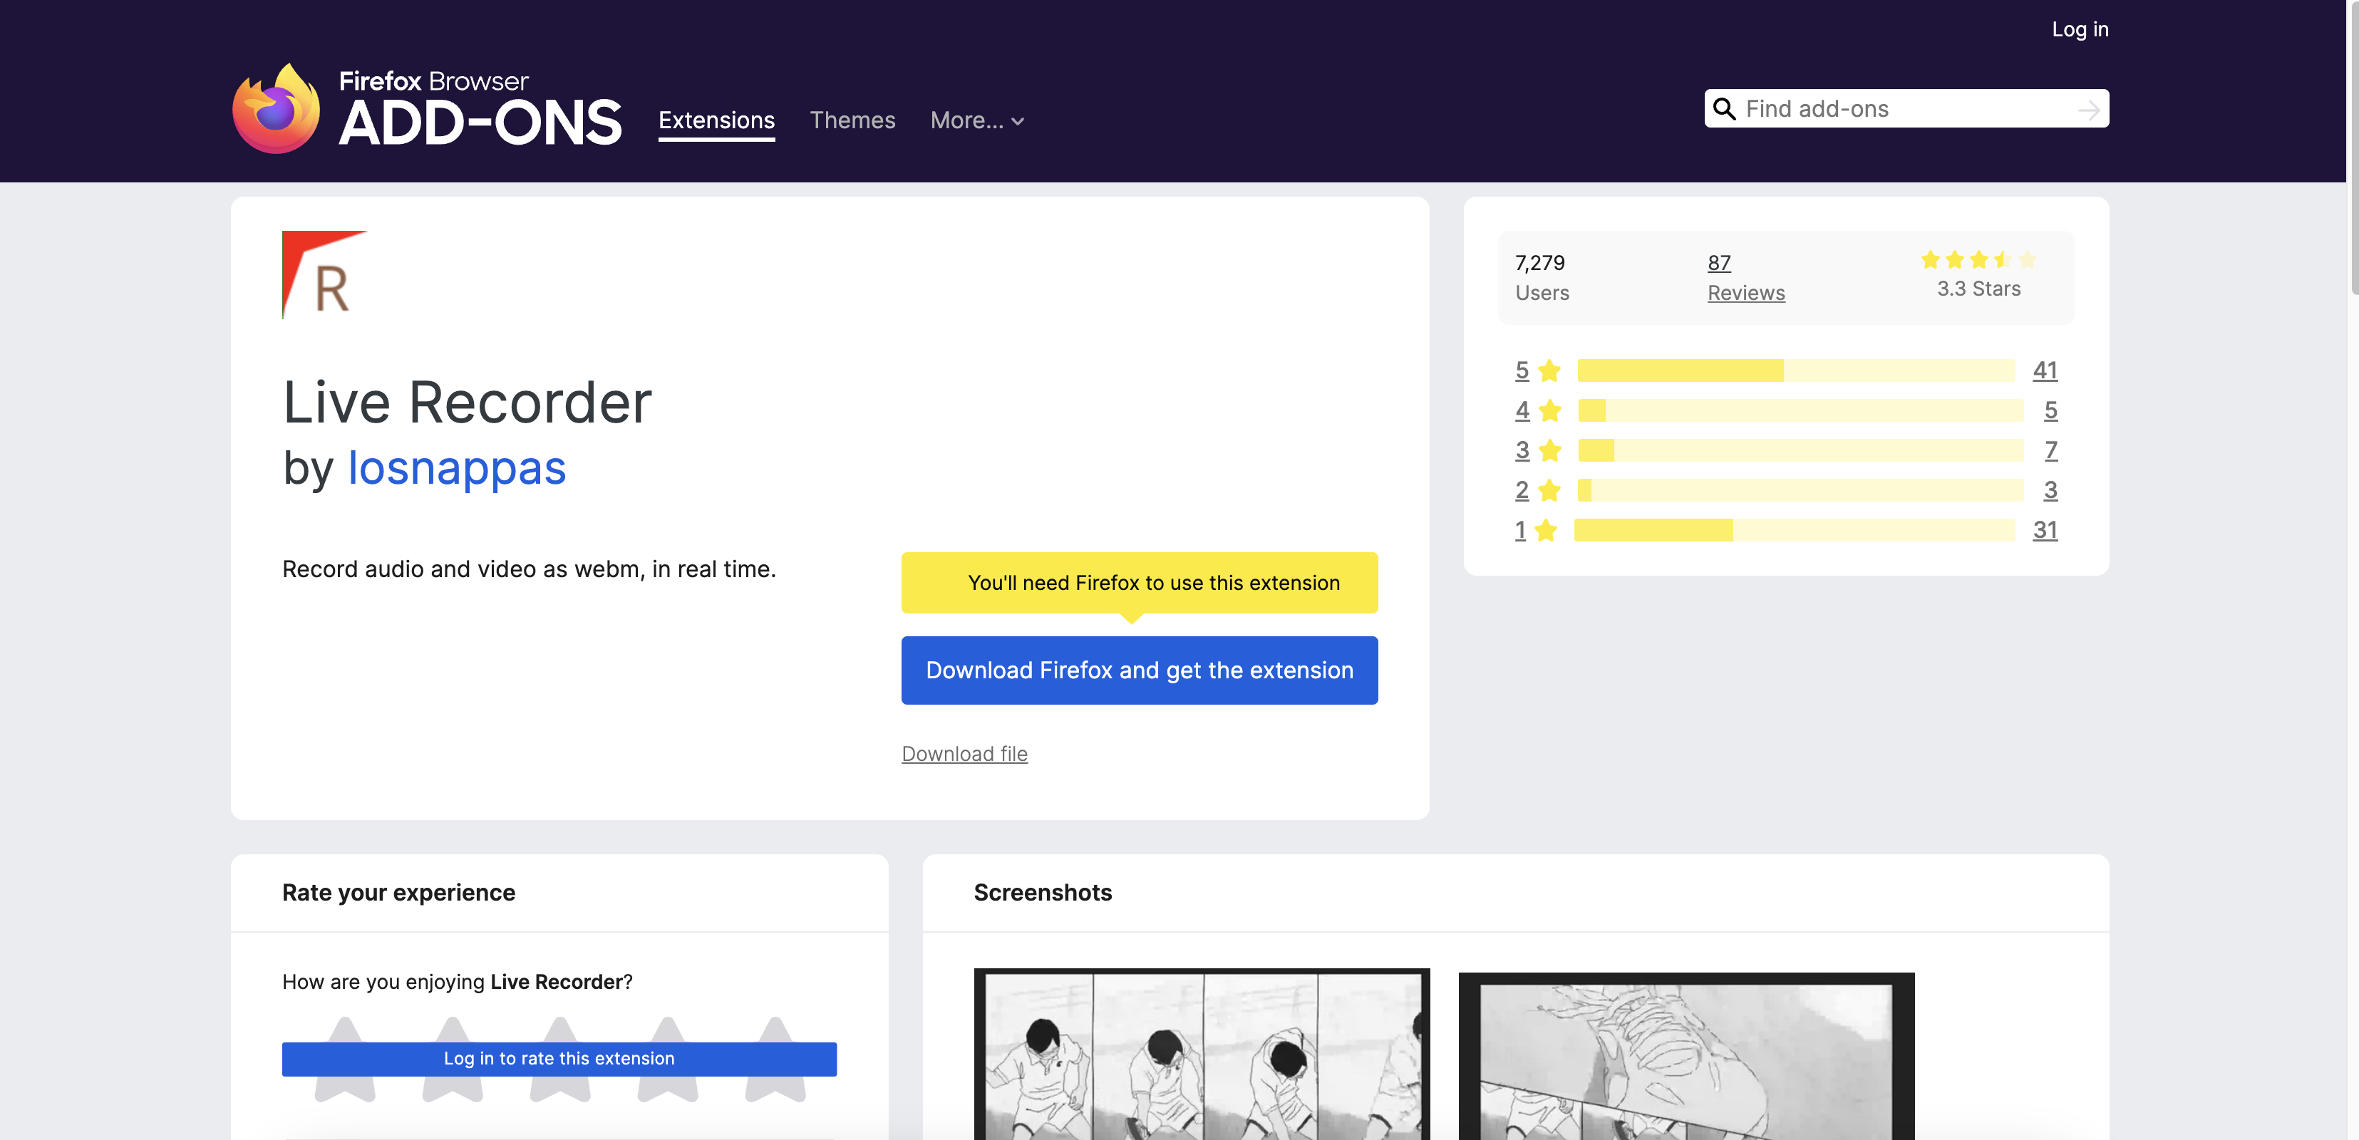2359x1140 pixels.
Task: Click the star icon in the 2-star row
Action: click(x=1549, y=490)
